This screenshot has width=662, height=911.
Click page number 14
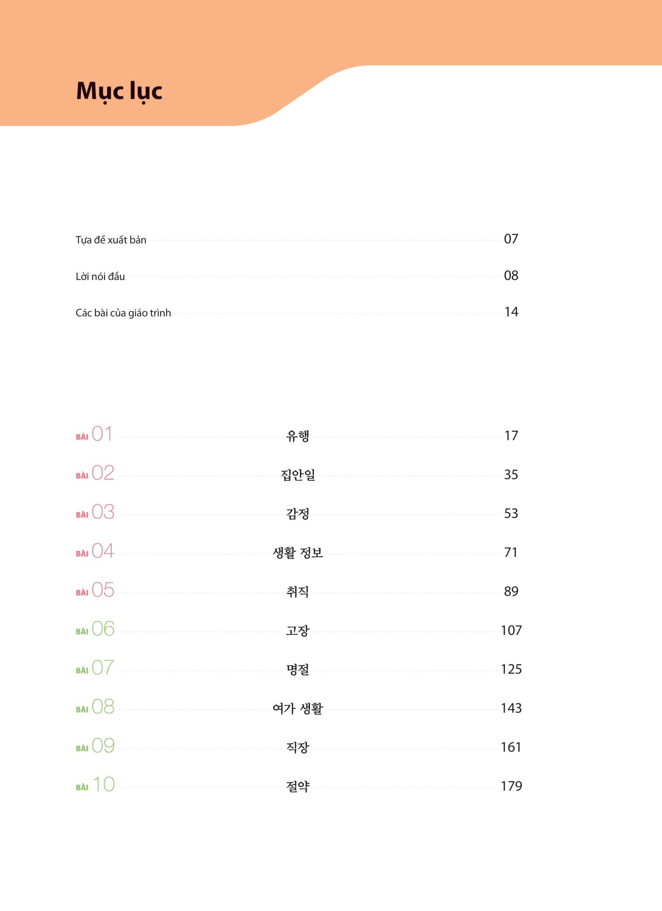pos(511,312)
